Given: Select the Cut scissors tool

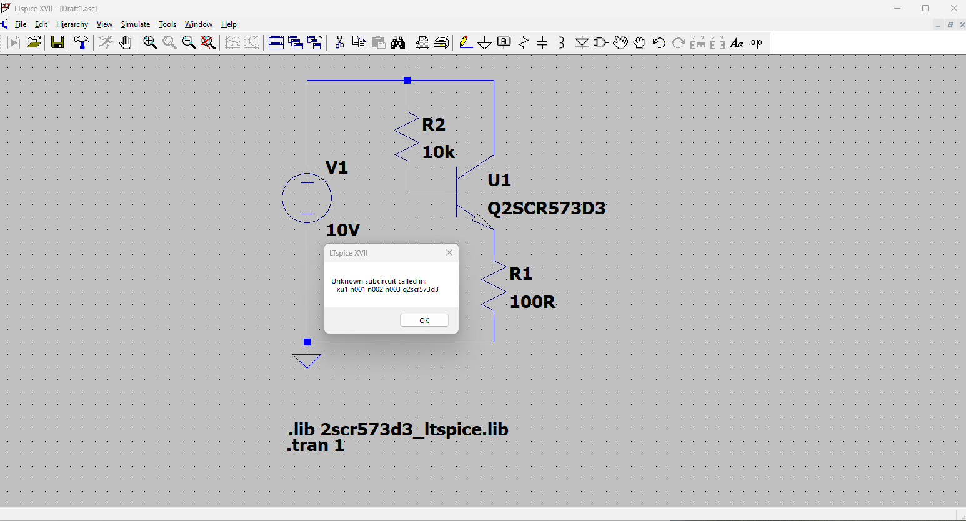Looking at the screenshot, I should pyautogui.click(x=339, y=42).
